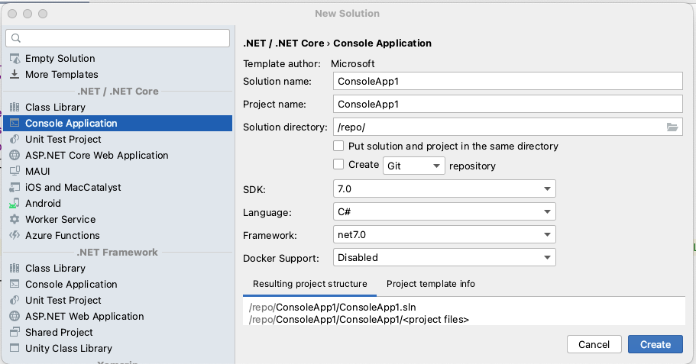Click the .NET Core Unit Test Project icon
The height and width of the screenshot is (364, 696).
15,139
